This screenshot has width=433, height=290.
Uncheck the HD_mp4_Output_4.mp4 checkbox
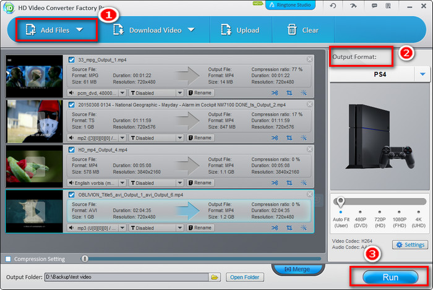[72, 150]
